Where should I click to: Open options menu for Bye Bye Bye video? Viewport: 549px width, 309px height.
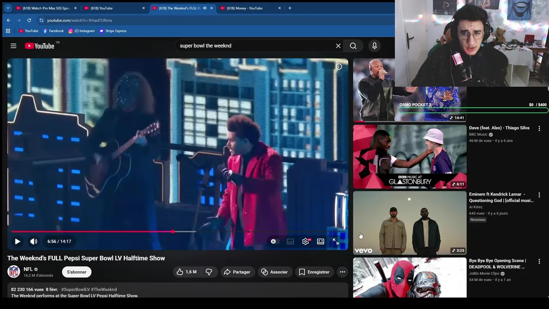coord(539,261)
